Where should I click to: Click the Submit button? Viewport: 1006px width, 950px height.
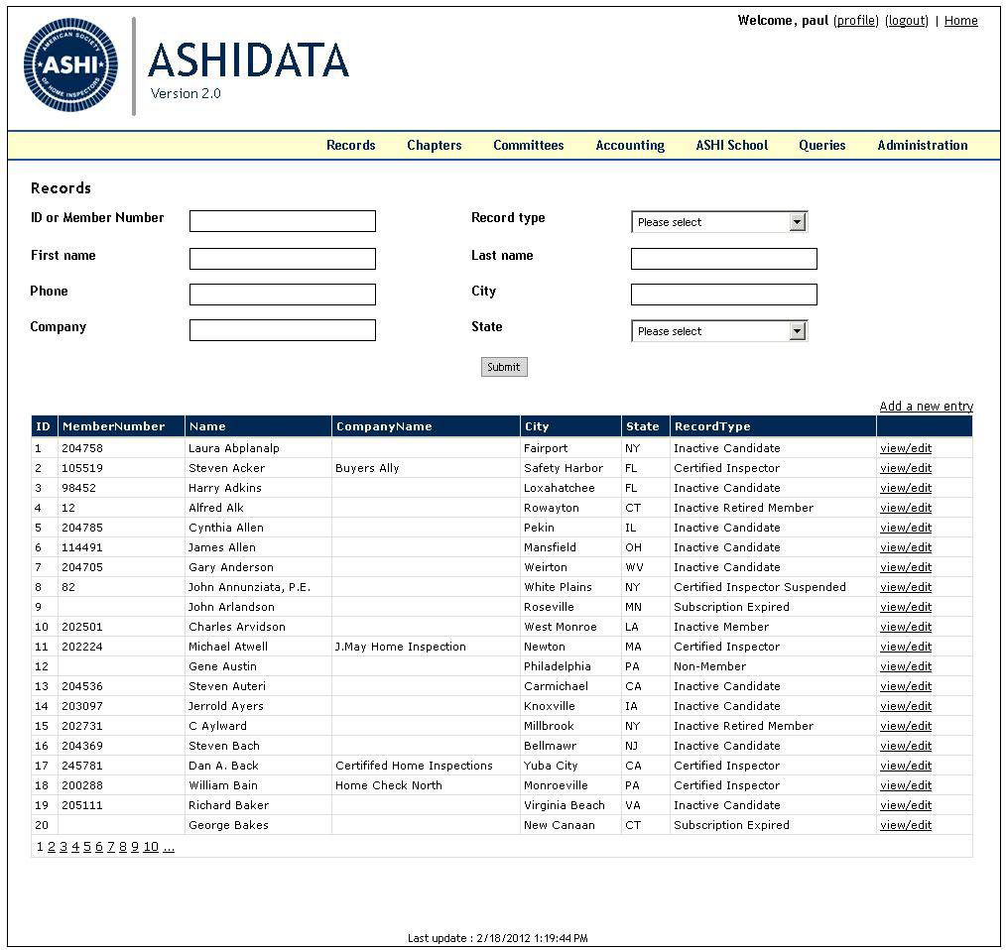click(504, 367)
